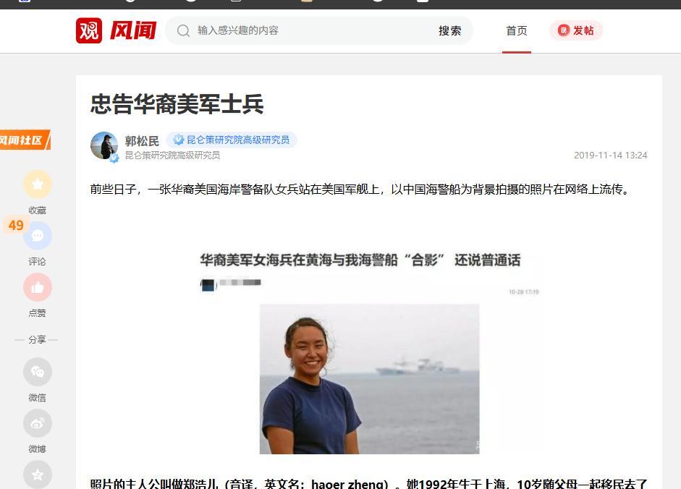Viewport: 681px width, 489px height.
Task: Click the red 观 logo icon
Action: pyautogui.click(x=89, y=30)
